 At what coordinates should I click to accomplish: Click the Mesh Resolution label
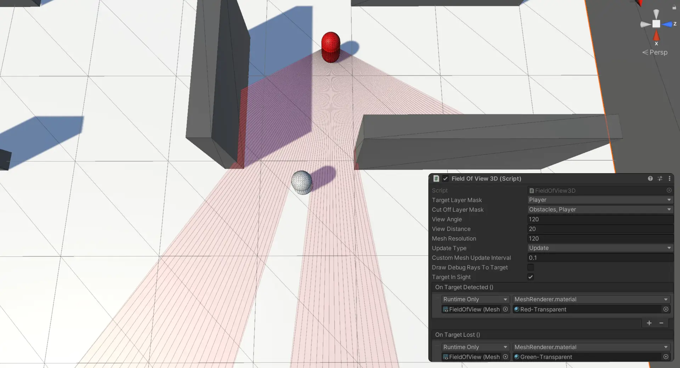tap(454, 238)
